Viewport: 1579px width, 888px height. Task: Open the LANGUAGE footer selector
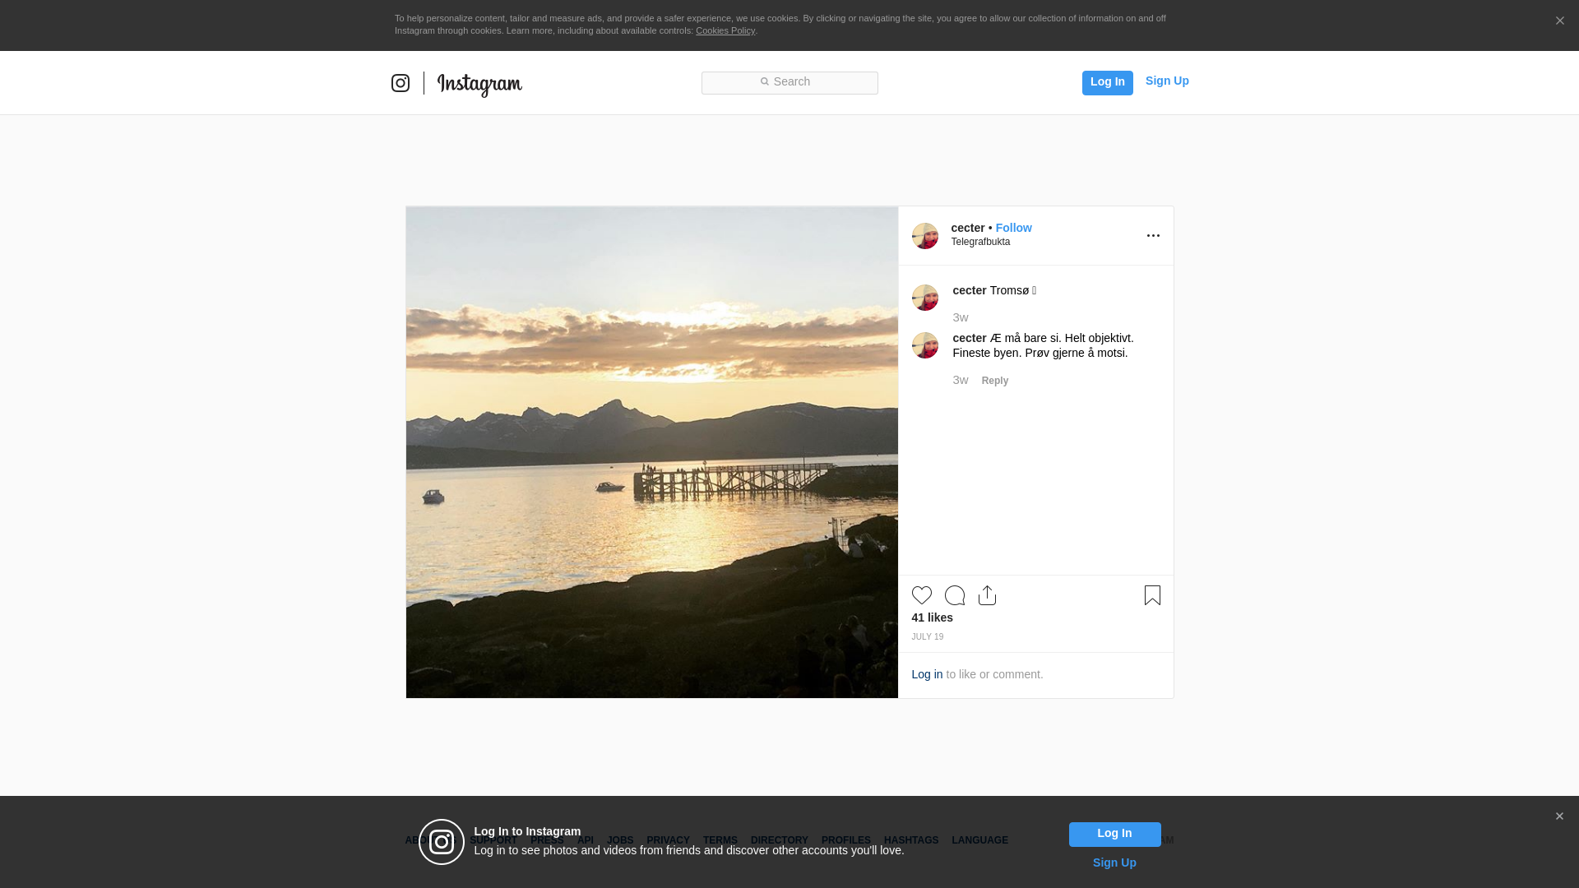979,840
